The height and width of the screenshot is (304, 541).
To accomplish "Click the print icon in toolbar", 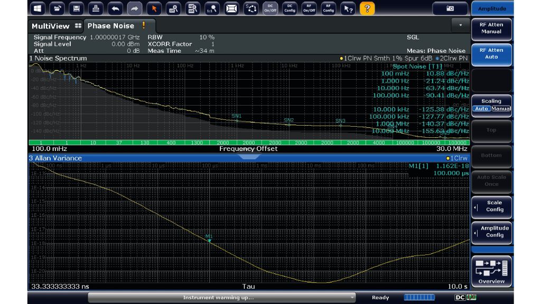I will click(x=96, y=8).
